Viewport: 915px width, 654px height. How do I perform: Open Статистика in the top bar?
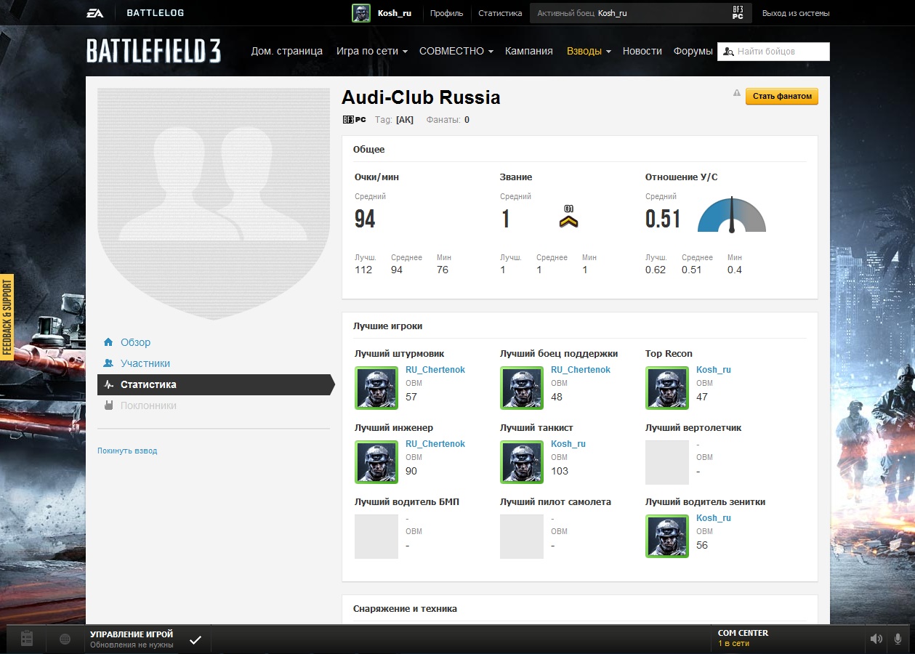[x=500, y=13]
